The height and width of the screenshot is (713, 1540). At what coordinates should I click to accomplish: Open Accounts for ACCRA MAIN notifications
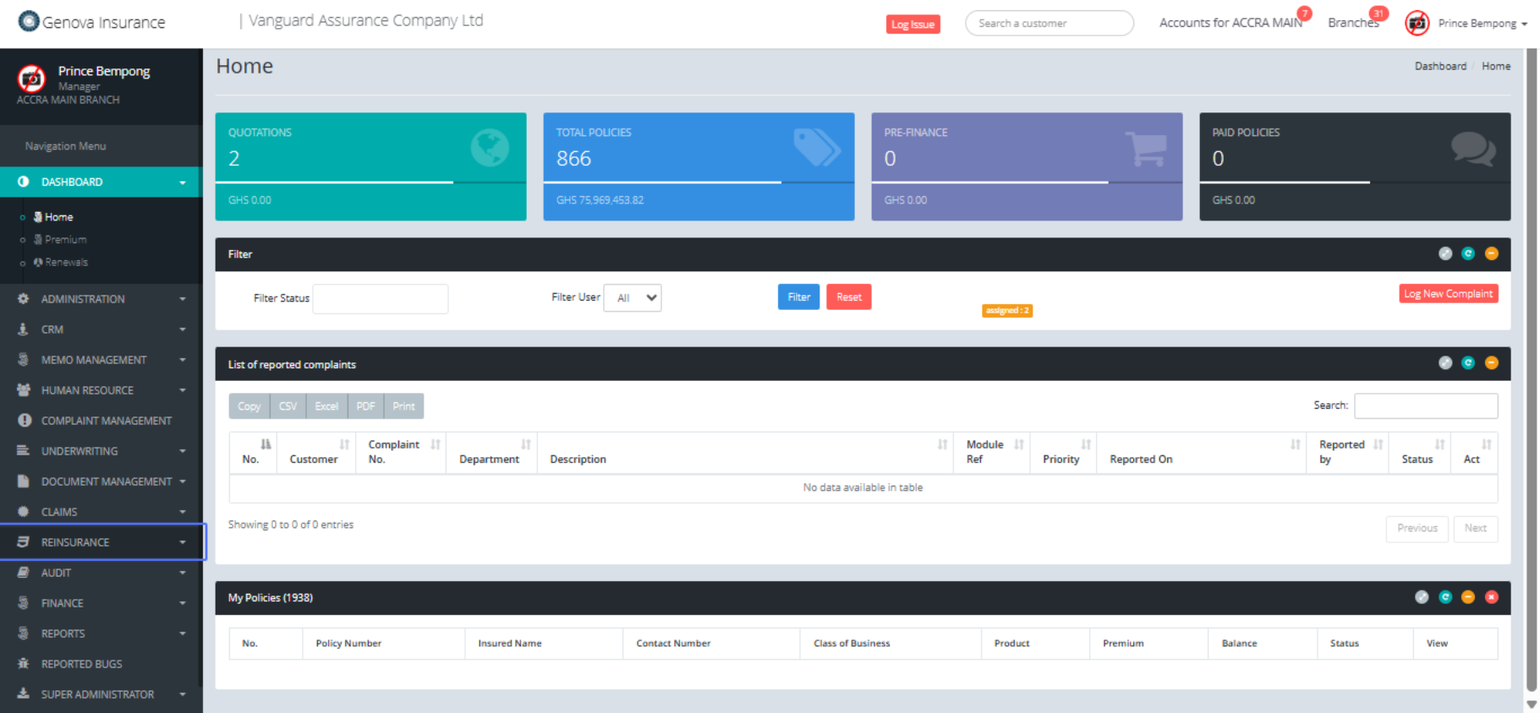1230,23
